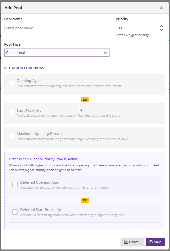170x251 pixels.
Task: Open the Pool Type dropdown arrow
Action: tap(106, 53)
